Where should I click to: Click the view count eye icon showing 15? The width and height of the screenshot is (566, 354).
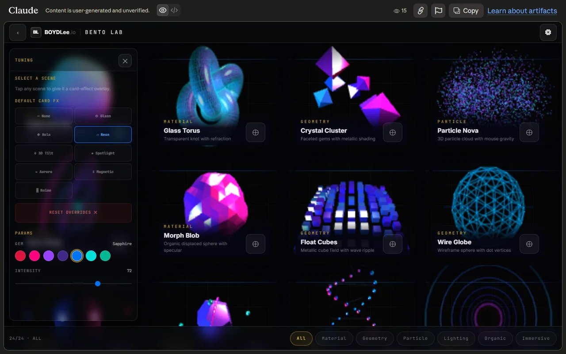[397, 11]
